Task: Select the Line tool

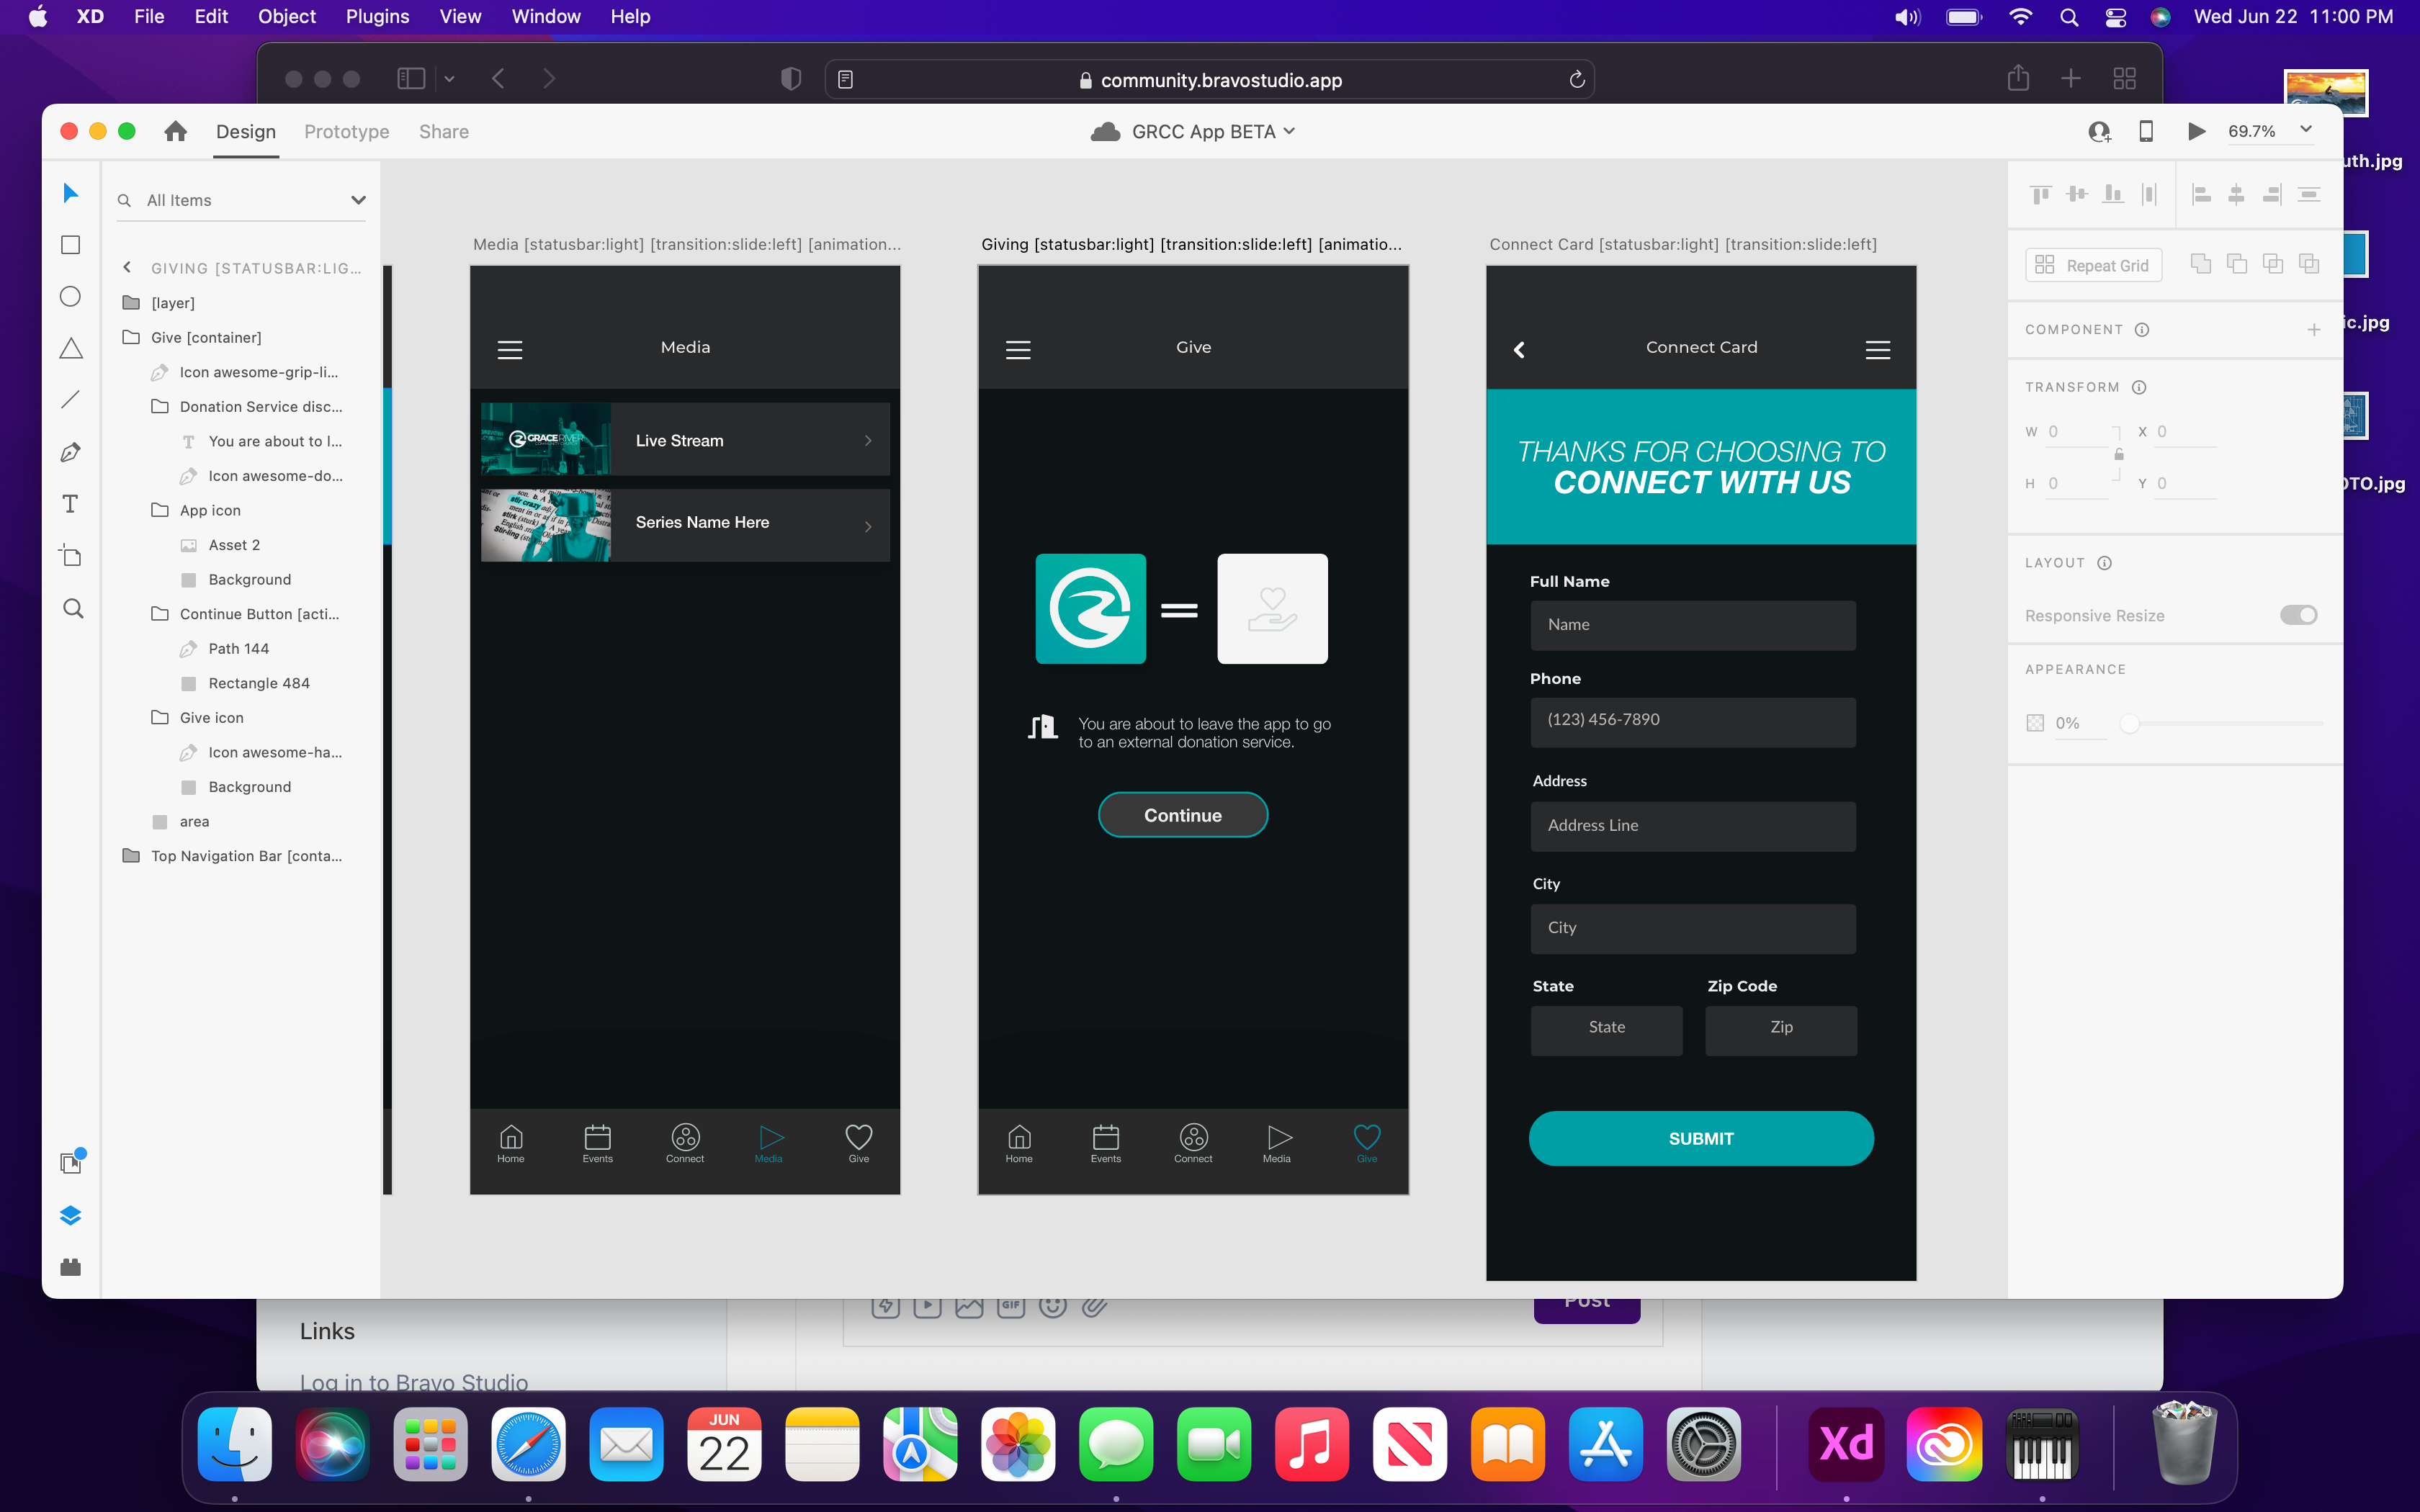Action: point(70,400)
